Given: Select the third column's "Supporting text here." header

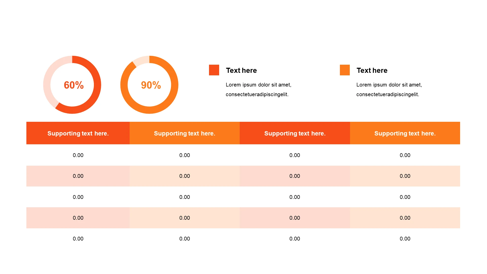Looking at the screenshot, I should click(x=295, y=133).
